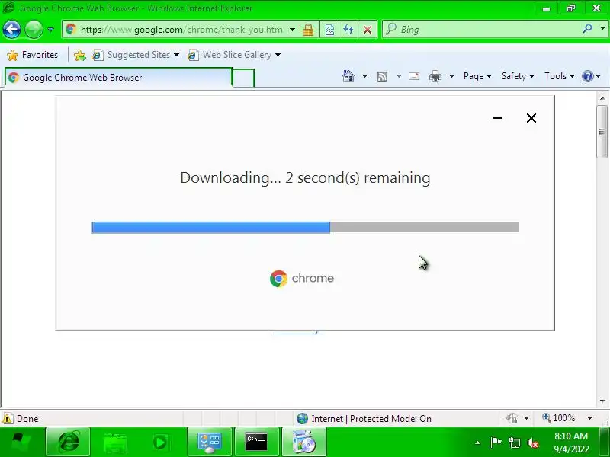Expand the Home button dropdown arrow

(x=364, y=76)
